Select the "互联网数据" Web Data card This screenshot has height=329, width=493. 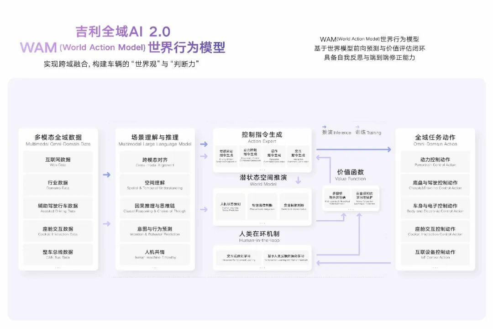(58, 161)
